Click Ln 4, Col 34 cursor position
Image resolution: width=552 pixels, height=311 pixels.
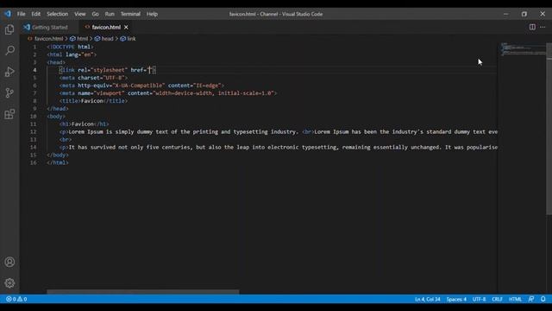(x=428, y=299)
